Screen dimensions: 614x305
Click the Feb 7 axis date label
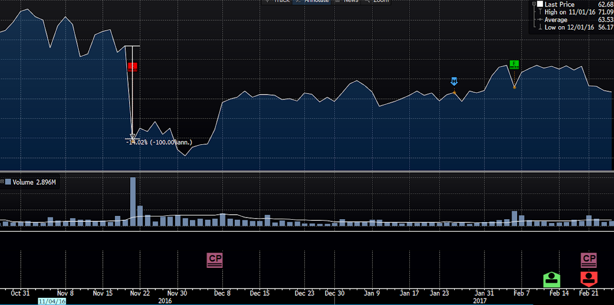pos(522,294)
